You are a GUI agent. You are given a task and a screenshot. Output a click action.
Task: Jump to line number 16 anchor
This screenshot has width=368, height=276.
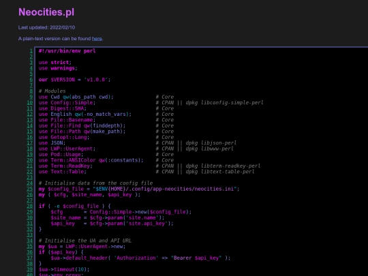(30, 137)
